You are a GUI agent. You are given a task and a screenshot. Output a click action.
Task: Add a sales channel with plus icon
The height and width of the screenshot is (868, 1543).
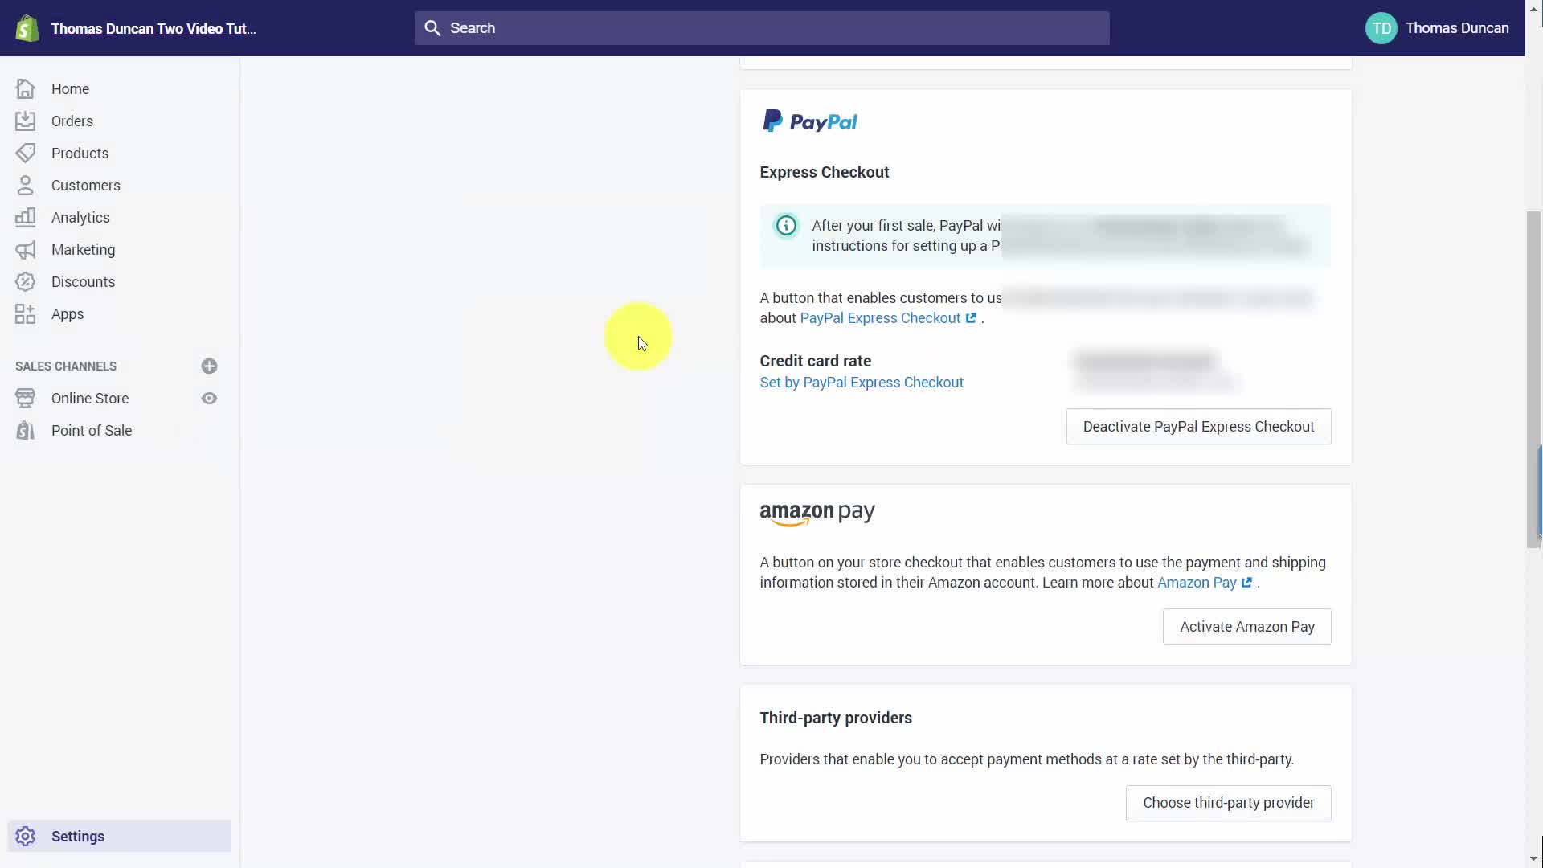click(x=209, y=366)
